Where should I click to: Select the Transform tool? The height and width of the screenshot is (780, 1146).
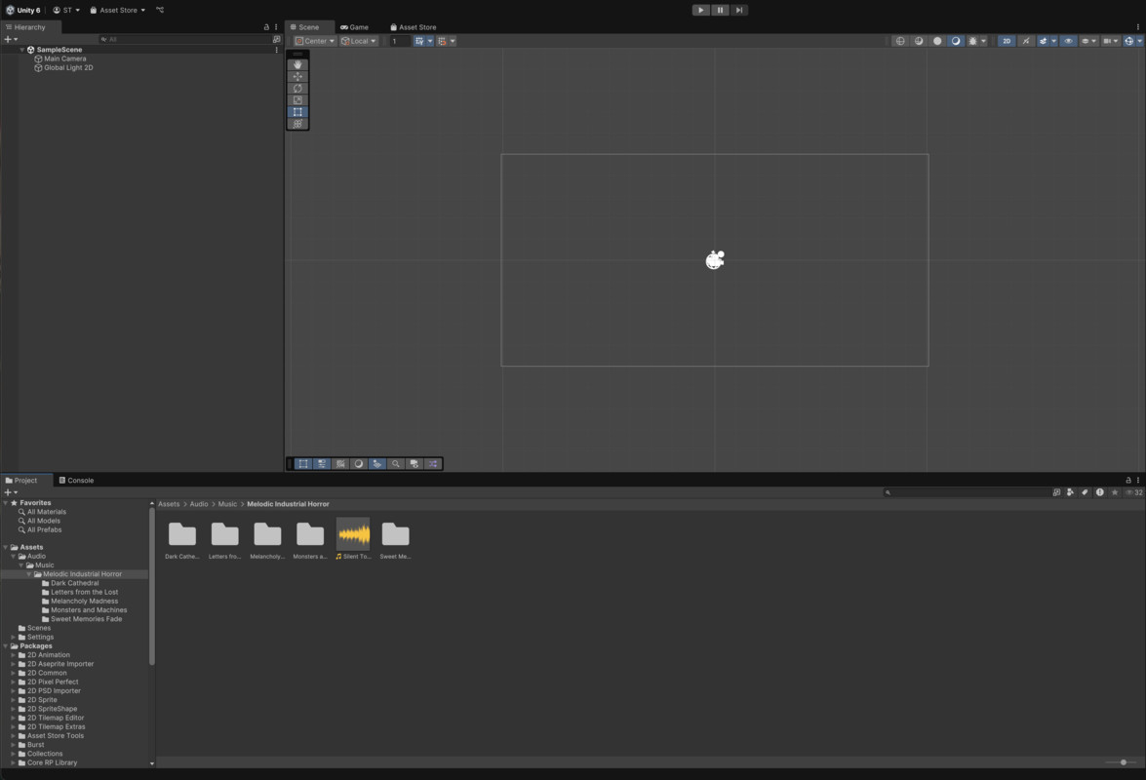coord(297,124)
